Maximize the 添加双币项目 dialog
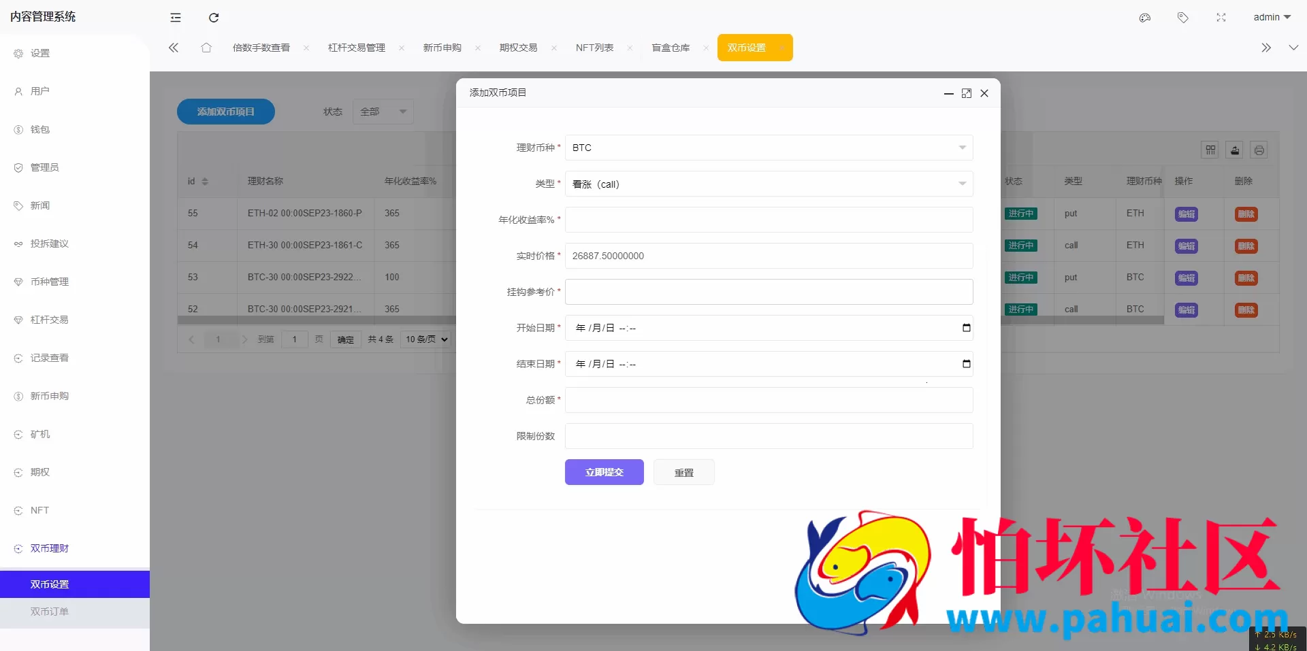1307x651 pixels. point(967,93)
